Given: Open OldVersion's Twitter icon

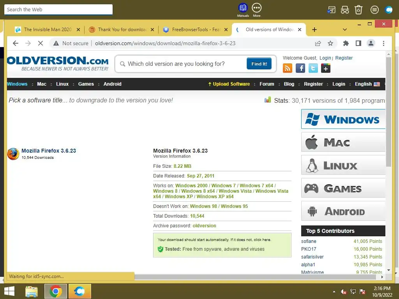Looking at the screenshot, I should click(313, 68).
